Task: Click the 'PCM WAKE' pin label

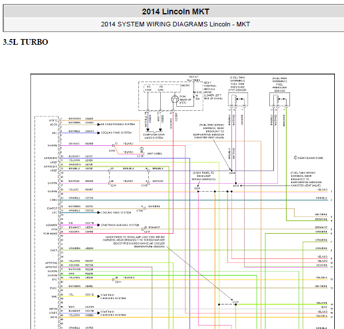Action: pos(50,234)
